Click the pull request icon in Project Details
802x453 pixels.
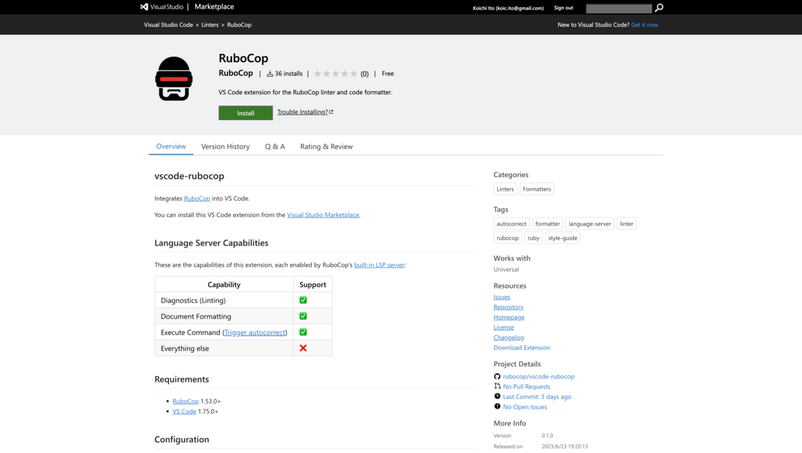(497, 386)
